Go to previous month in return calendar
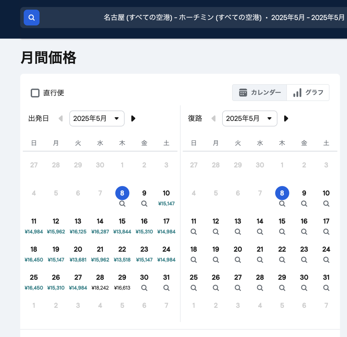347x337 pixels. 214,118
